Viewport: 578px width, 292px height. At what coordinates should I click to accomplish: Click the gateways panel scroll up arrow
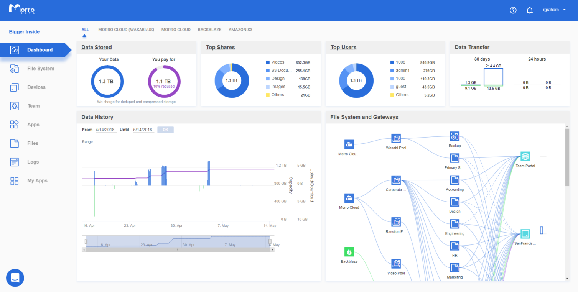(x=567, y=126)
